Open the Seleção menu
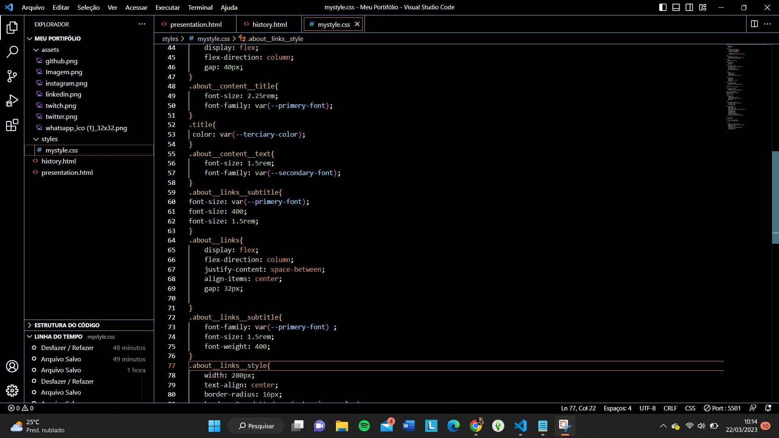Screen dimensions: 779x438 point(88,7)
